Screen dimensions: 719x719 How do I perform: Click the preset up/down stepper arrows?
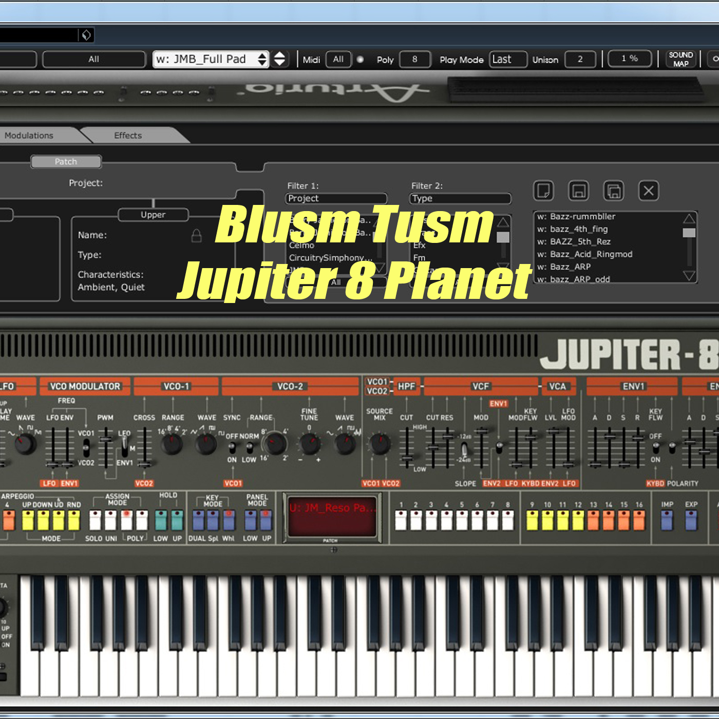(x=279, y=59)
